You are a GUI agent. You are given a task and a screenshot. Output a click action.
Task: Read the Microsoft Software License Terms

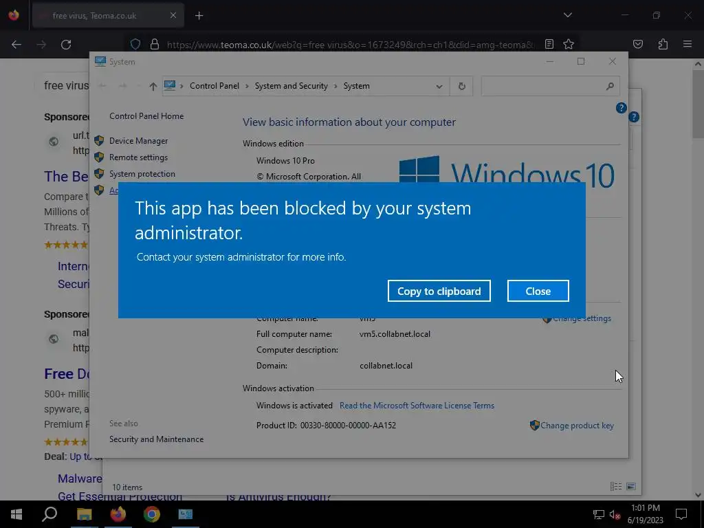417,406
